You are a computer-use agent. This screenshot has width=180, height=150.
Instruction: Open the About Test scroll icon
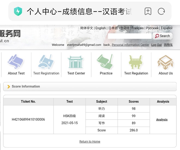tap(16, 62)
